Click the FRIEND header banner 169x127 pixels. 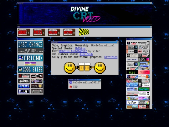(x=30, y=58)
